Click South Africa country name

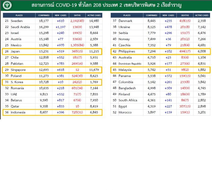[128, 100]
